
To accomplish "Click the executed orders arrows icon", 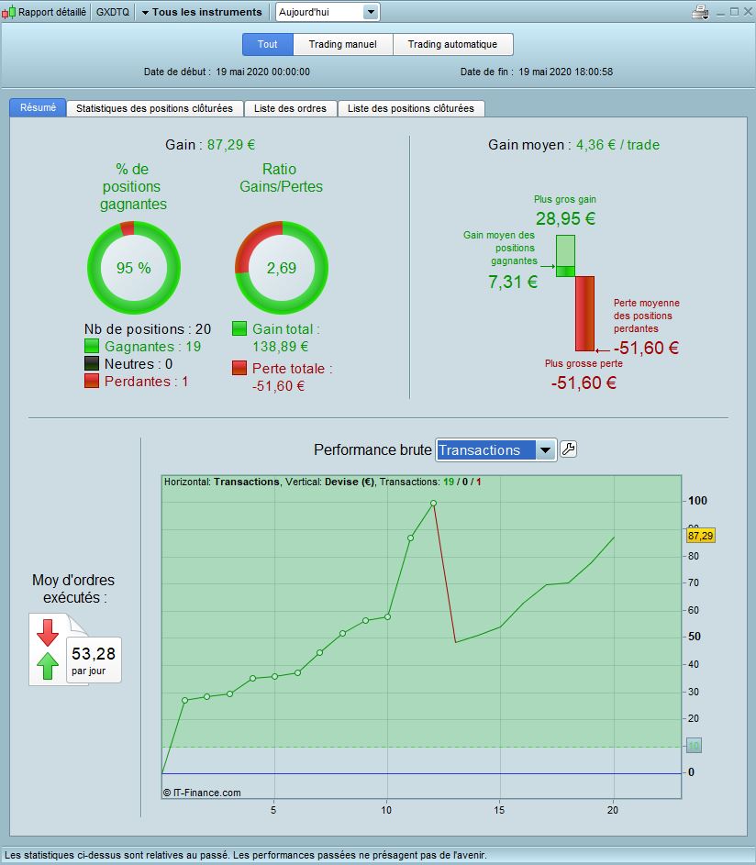I will pos(48,649).
